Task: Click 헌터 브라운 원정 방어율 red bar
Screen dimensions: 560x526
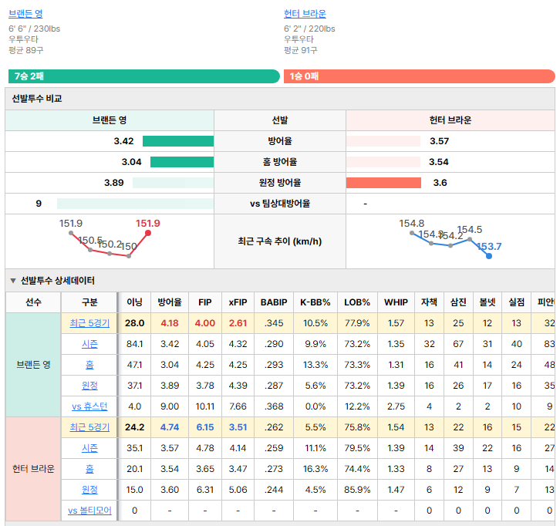Action: coord(383,183)
